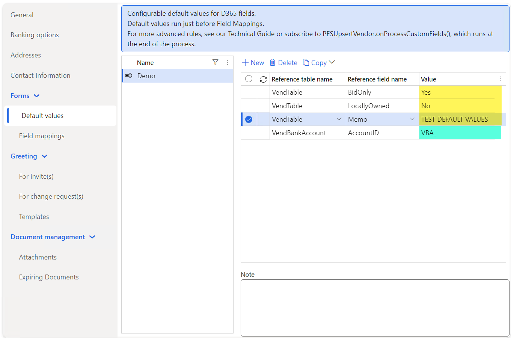Go to Templates page
This screenshot has width=511, height=338.
click(34, 217)
